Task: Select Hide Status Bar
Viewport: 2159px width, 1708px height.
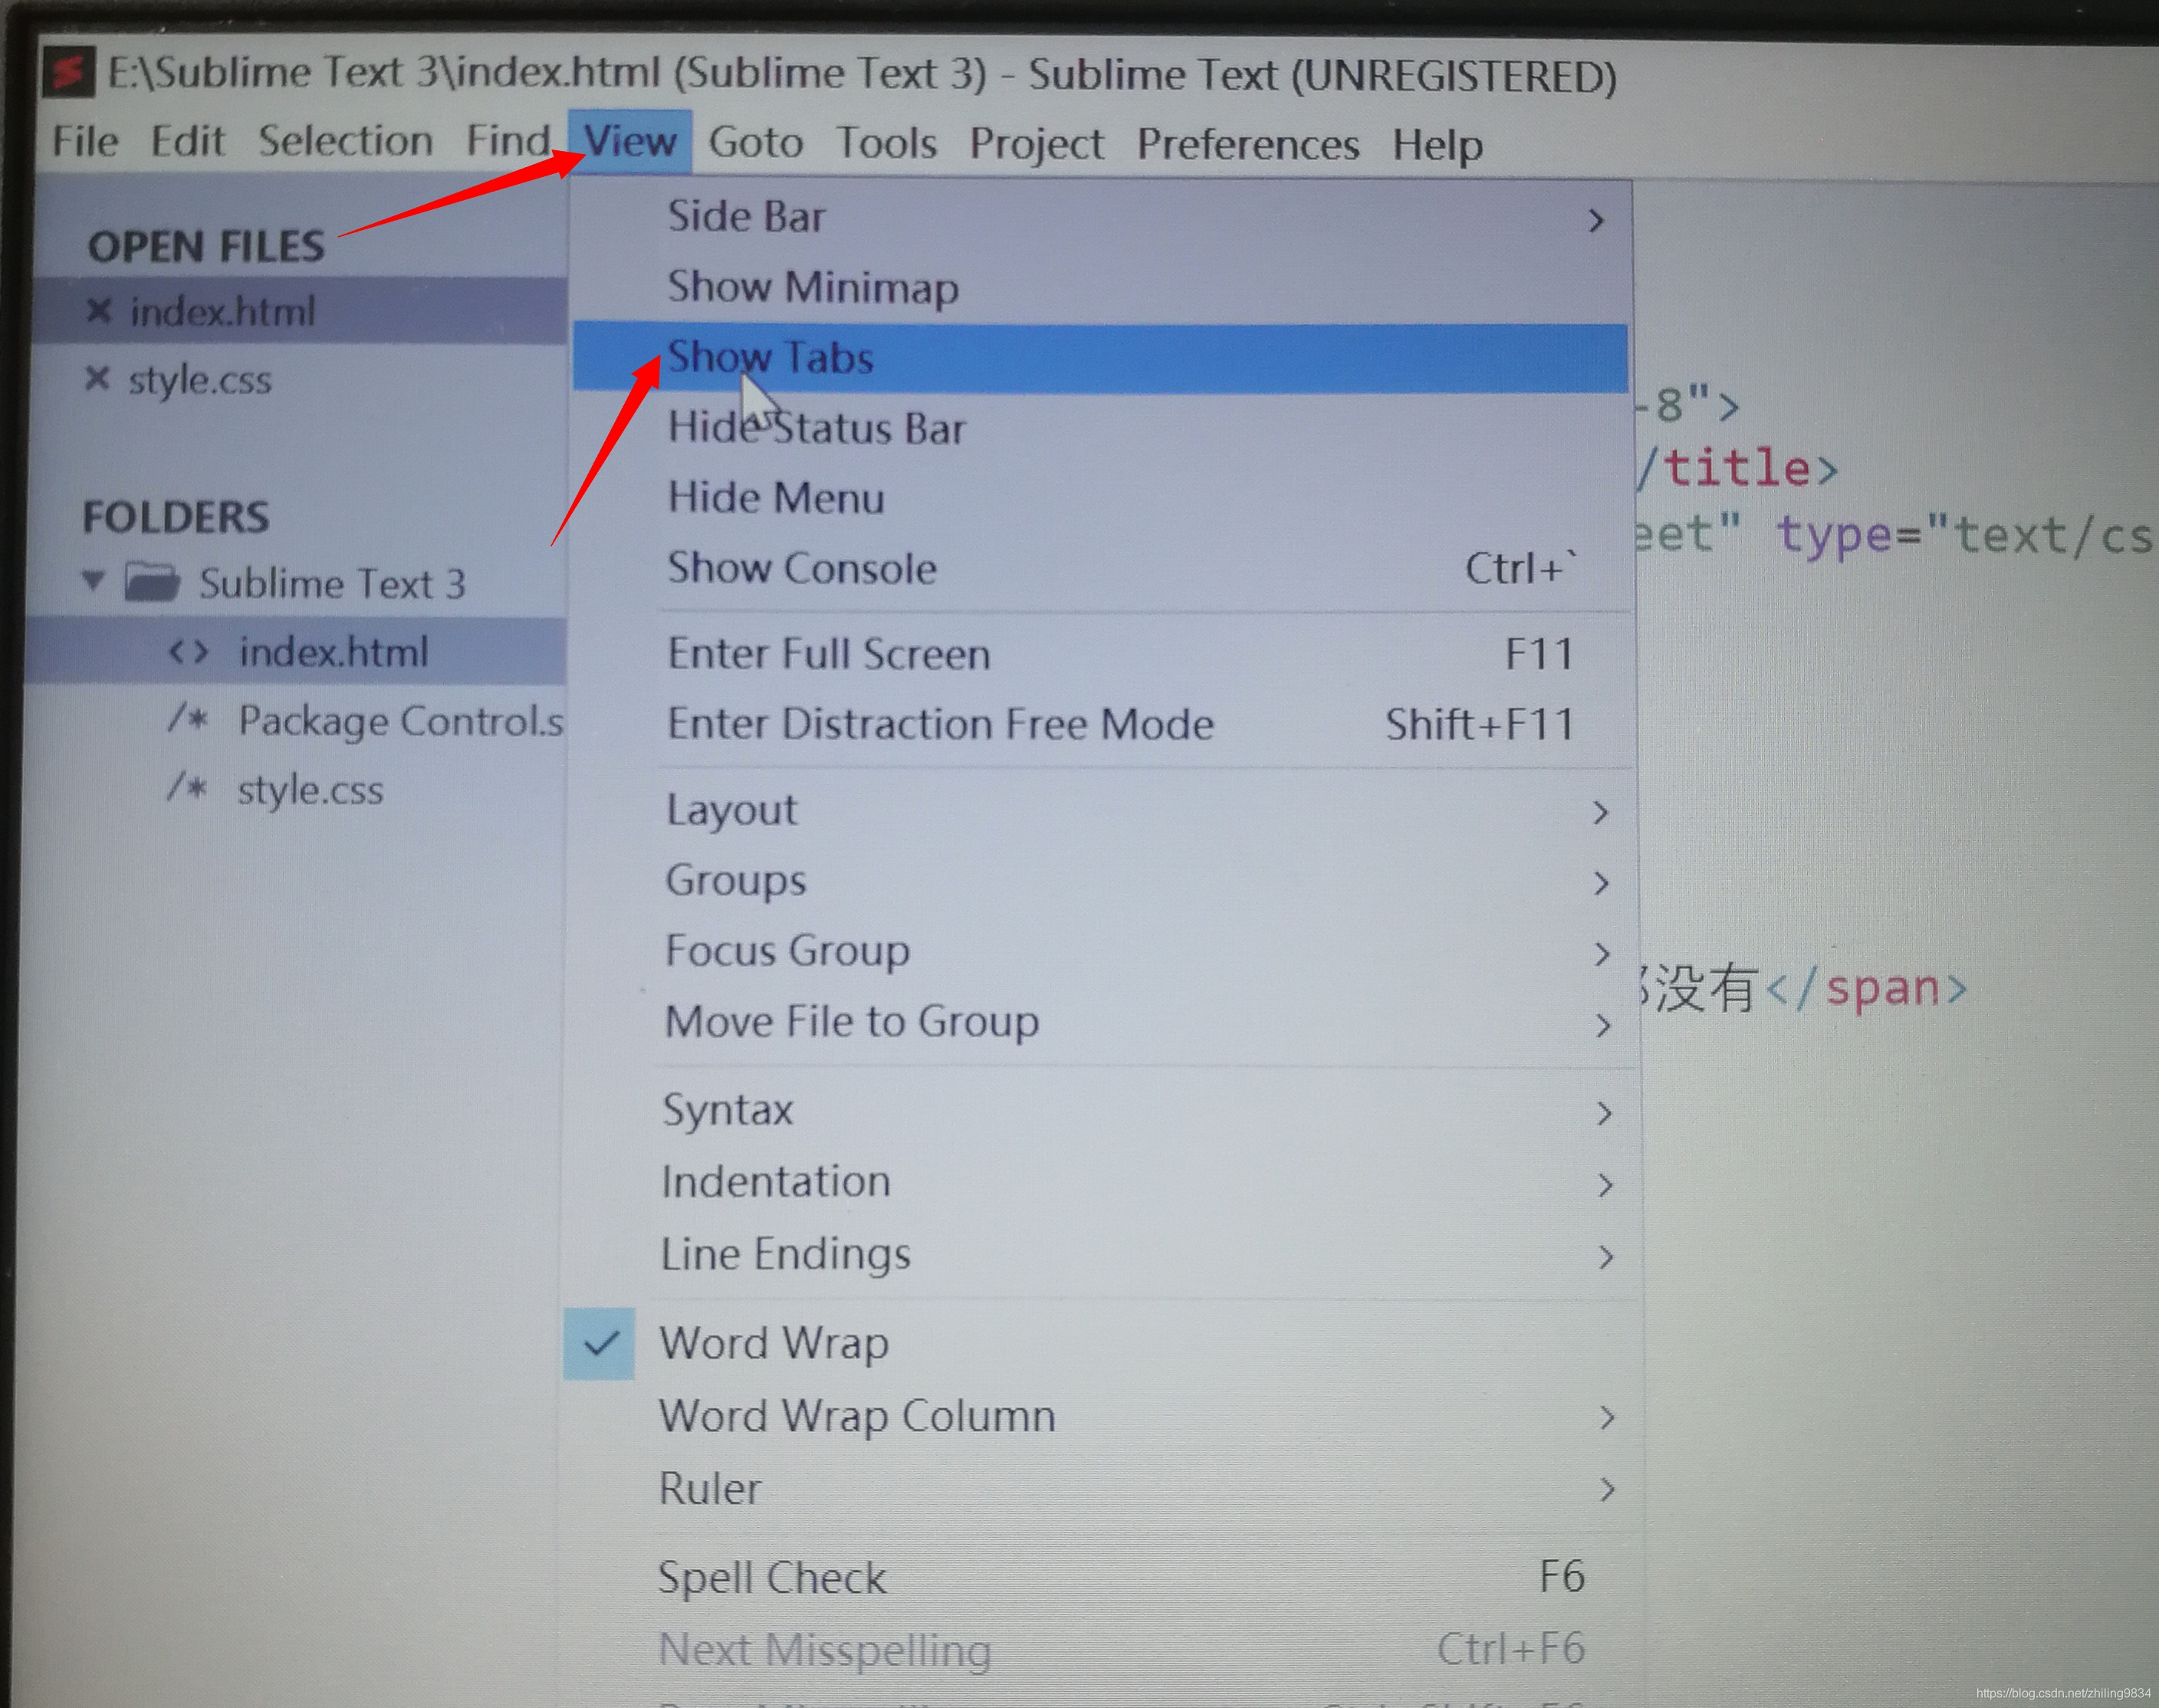Action: 1100,428
